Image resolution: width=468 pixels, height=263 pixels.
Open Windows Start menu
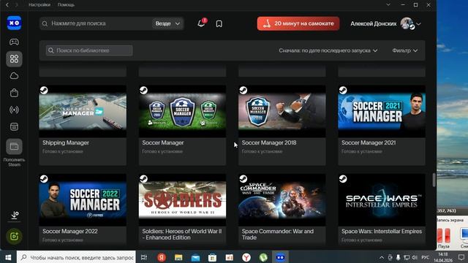pyautogui.click(x=8, y=257)
